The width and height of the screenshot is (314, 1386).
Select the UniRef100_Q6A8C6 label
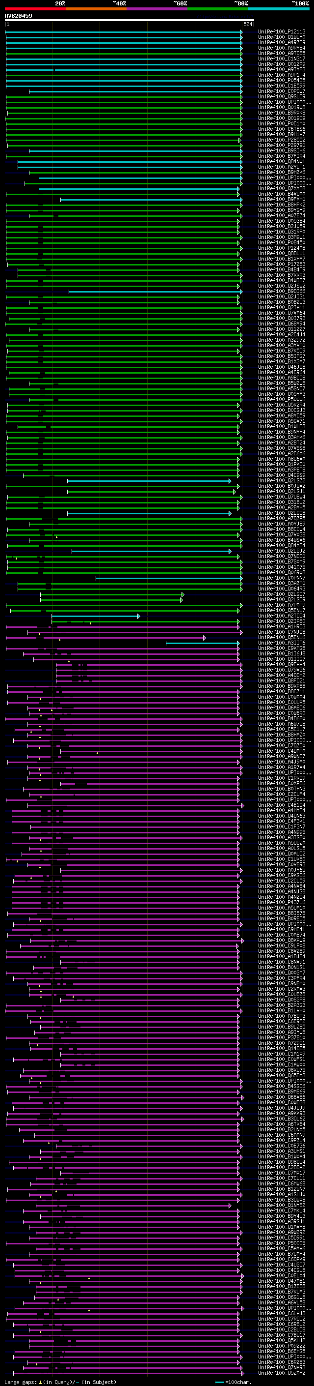coord(282,708)
